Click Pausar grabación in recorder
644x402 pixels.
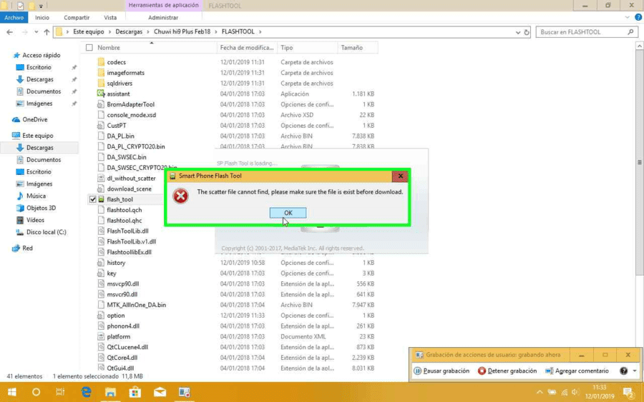441,371
